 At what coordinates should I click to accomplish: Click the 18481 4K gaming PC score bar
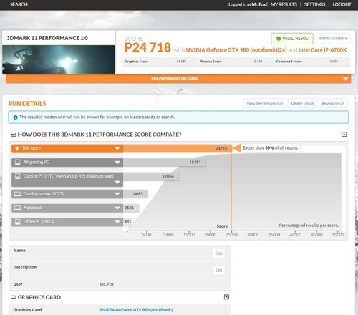165,163
